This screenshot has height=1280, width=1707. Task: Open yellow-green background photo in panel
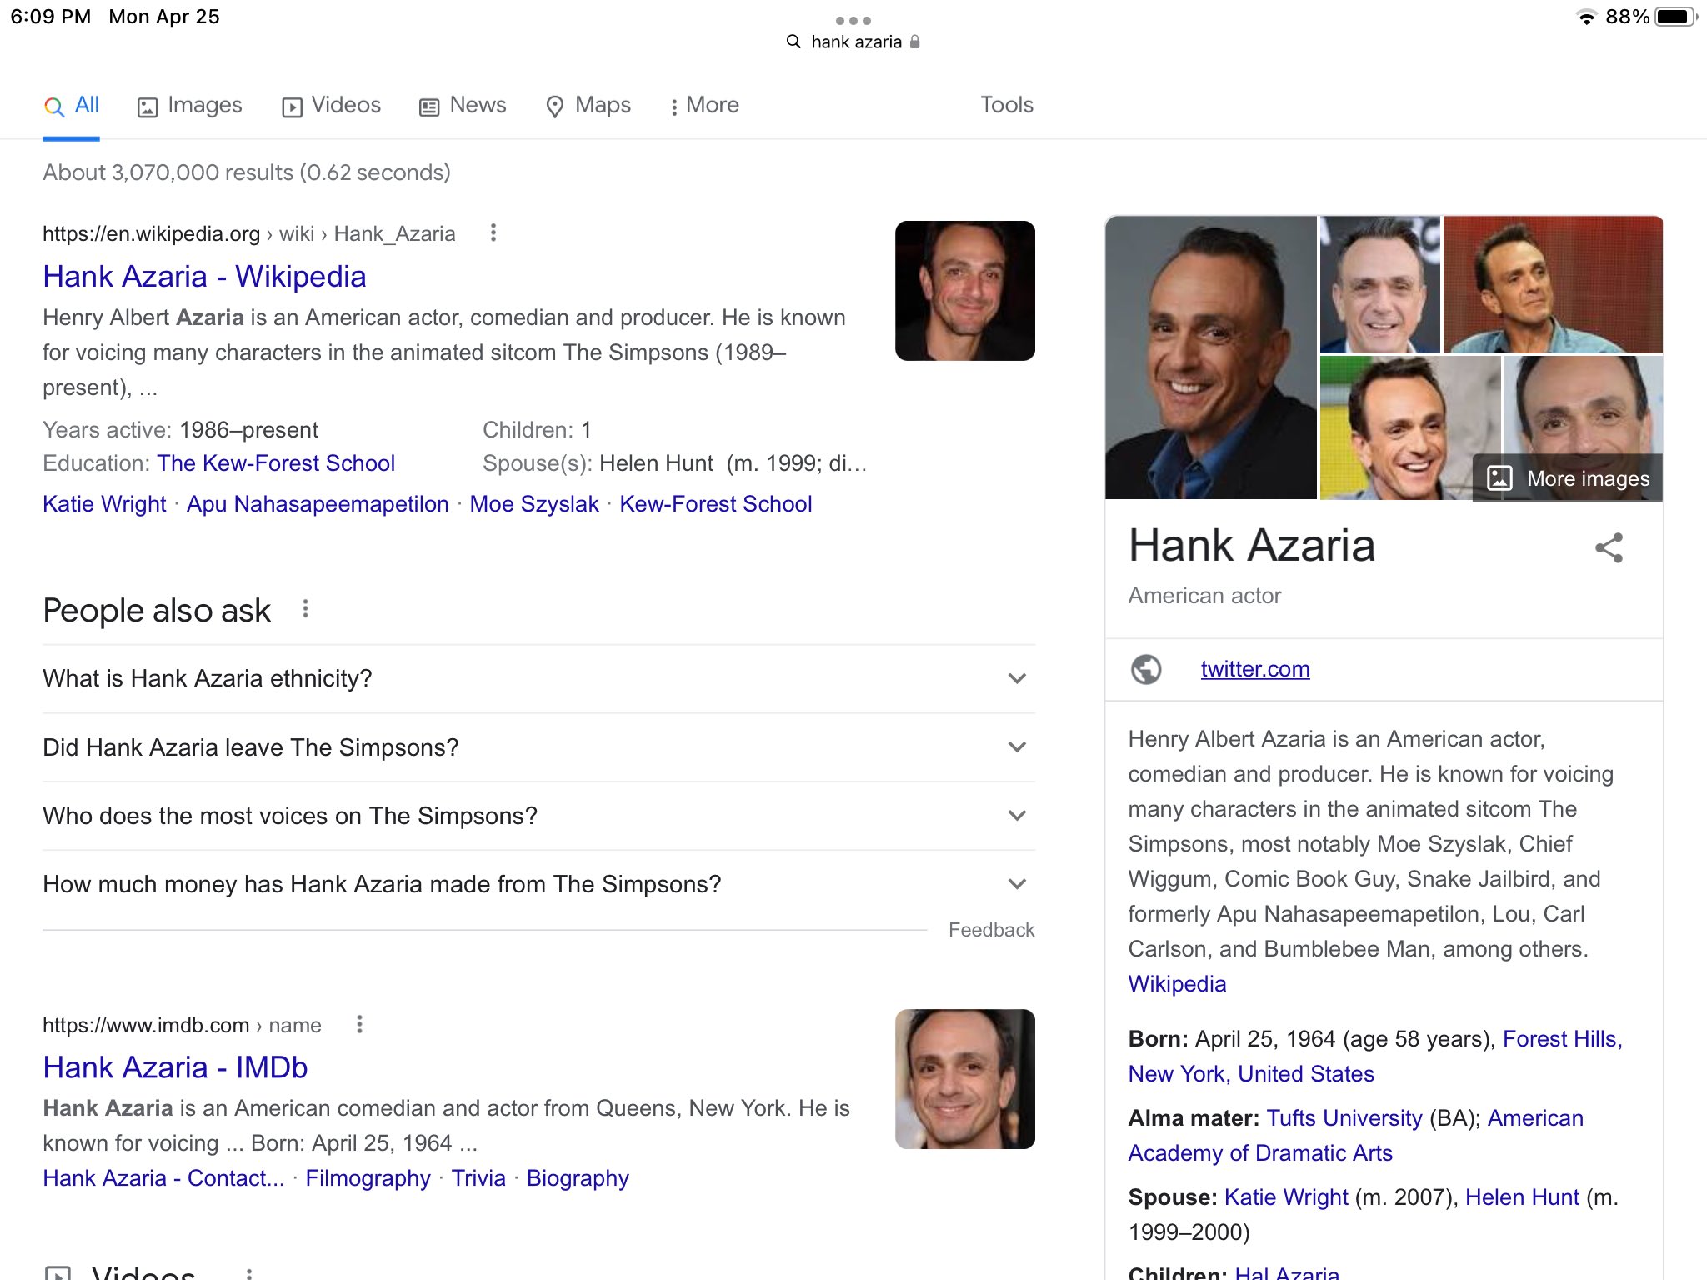1410,427
